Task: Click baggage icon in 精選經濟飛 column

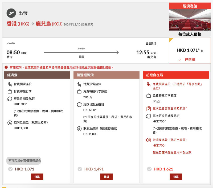Action: 79,91
